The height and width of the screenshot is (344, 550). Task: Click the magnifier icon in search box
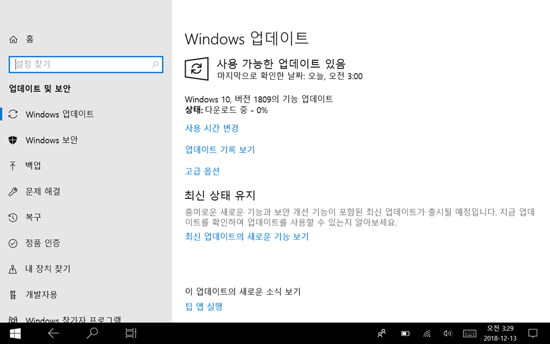155,65
